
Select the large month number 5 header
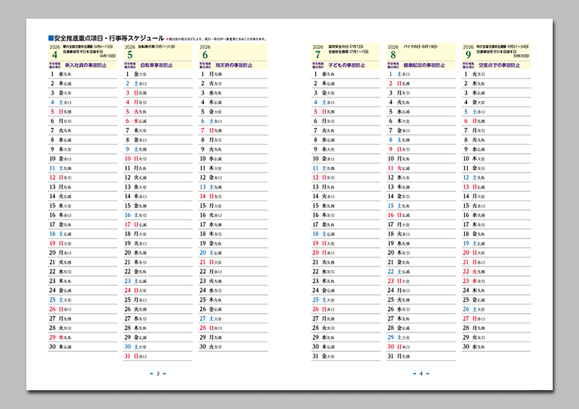(130, 55)
